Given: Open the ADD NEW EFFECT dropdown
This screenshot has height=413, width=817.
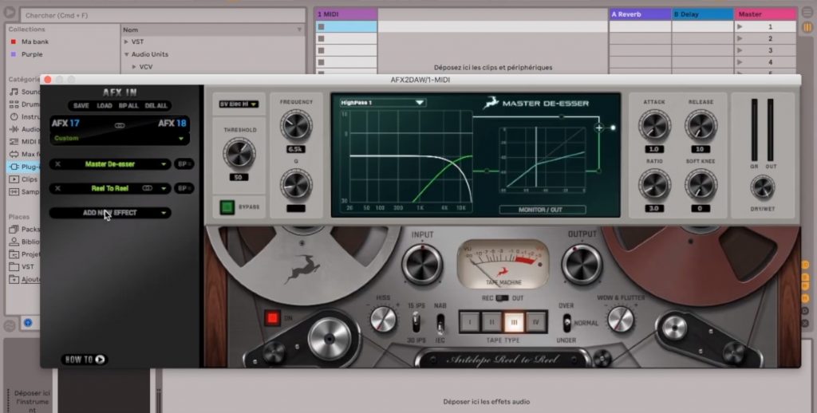Looking at the screenshot, I should [x=110, y=213].
